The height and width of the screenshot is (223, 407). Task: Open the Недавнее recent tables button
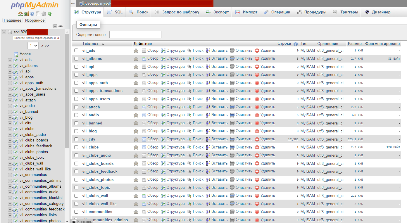click(x=13, y=20)
